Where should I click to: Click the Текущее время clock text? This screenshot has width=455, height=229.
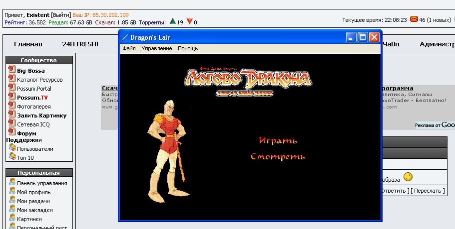click(375, 20)
